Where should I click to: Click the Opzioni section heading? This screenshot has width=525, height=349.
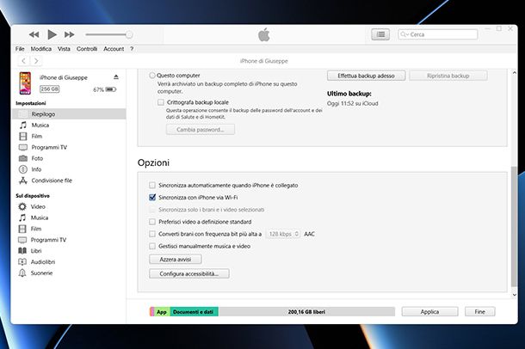153,162
